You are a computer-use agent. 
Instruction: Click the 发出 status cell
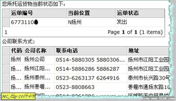[x=140, y=22]
